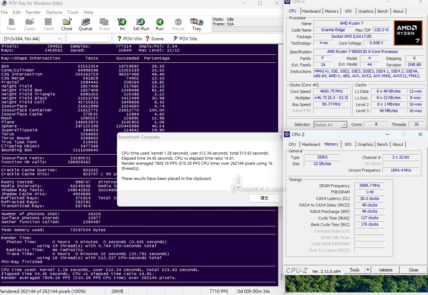Select Memory tab in upper CPU-Z window
This screenshot has width=428, height=295.
click(x=332, y=11)
